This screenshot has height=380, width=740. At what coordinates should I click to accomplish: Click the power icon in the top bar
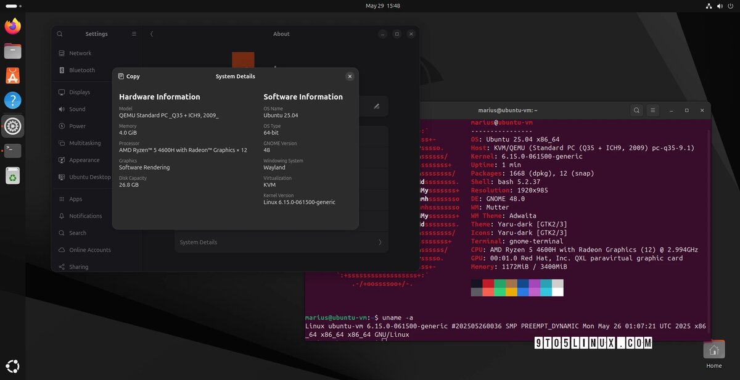(731, 6)
